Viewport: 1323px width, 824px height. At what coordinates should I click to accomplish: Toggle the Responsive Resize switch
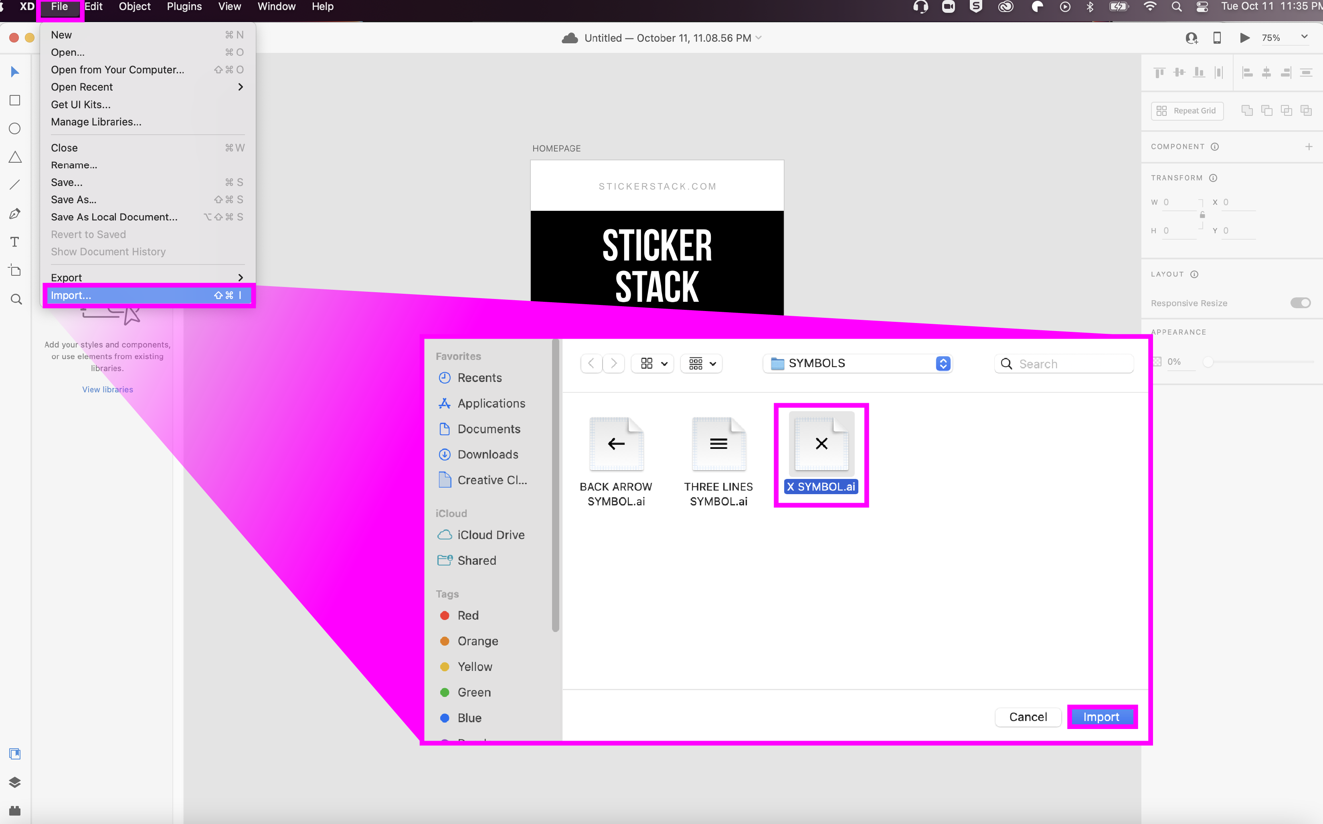[x=1300, y=303]
